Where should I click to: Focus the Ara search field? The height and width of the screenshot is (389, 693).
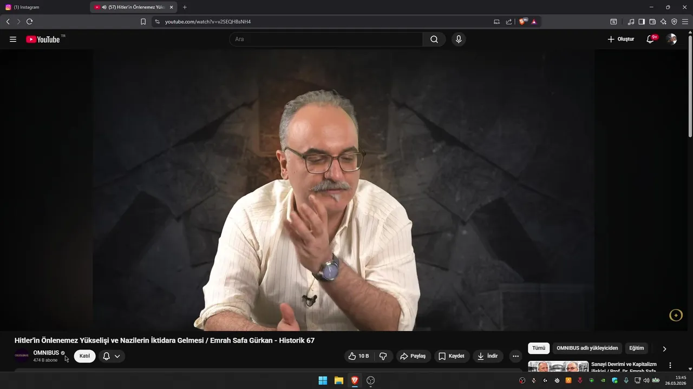click(326, 39)
